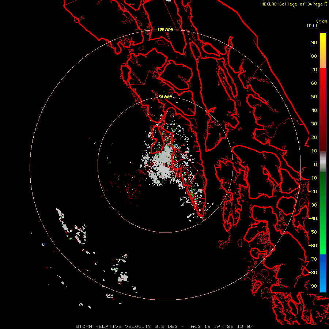Click the 0 value on velocity scale
This screenshot has width=329, height=329.
coord(315,164)
